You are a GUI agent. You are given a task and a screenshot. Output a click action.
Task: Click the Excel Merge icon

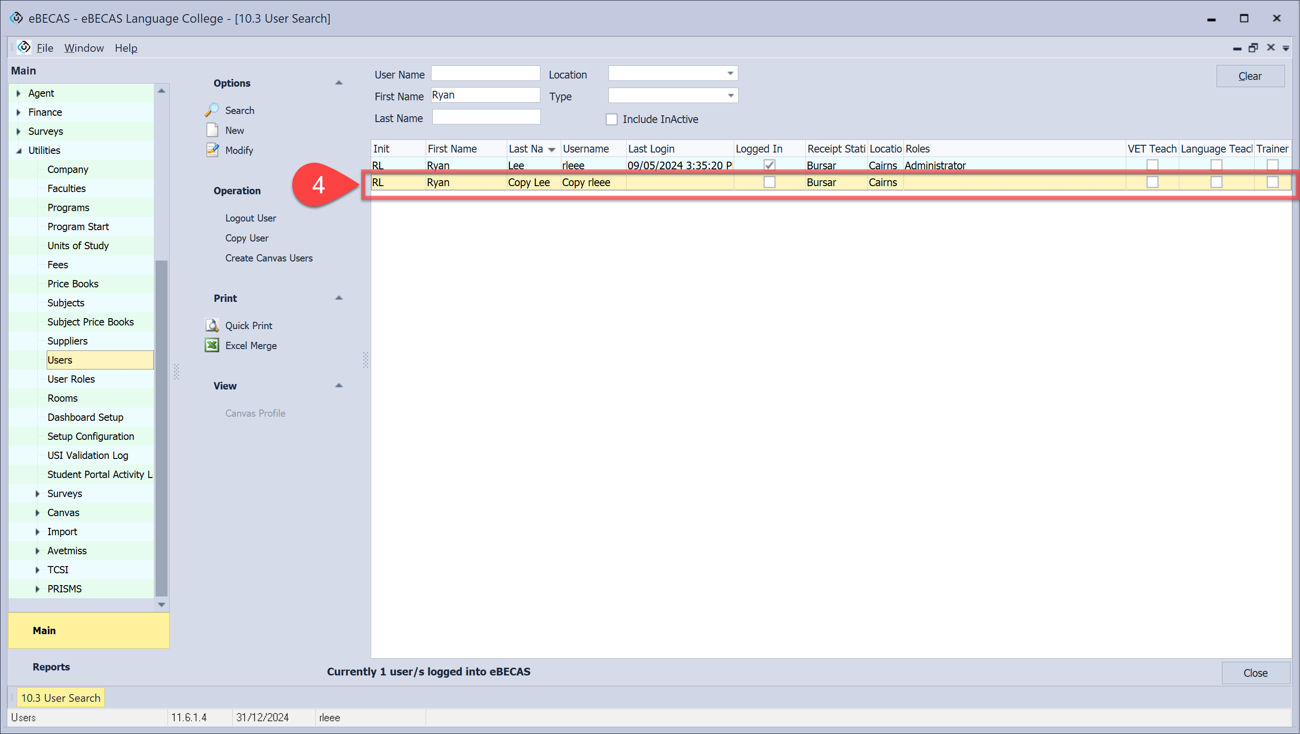(x=212, y=345)
